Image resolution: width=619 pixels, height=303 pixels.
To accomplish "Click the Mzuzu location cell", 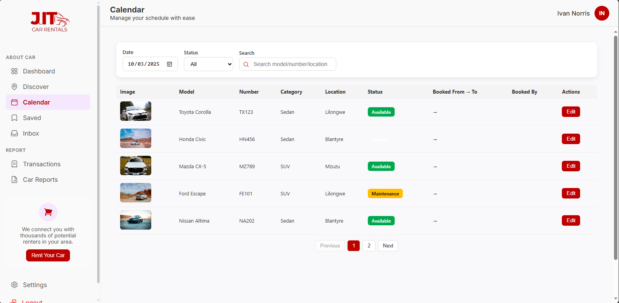I will coord(332,166).
